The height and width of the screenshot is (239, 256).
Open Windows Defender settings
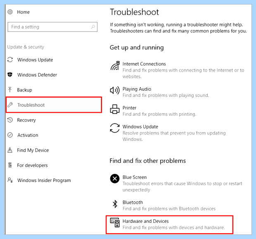(x=37, y=75)
